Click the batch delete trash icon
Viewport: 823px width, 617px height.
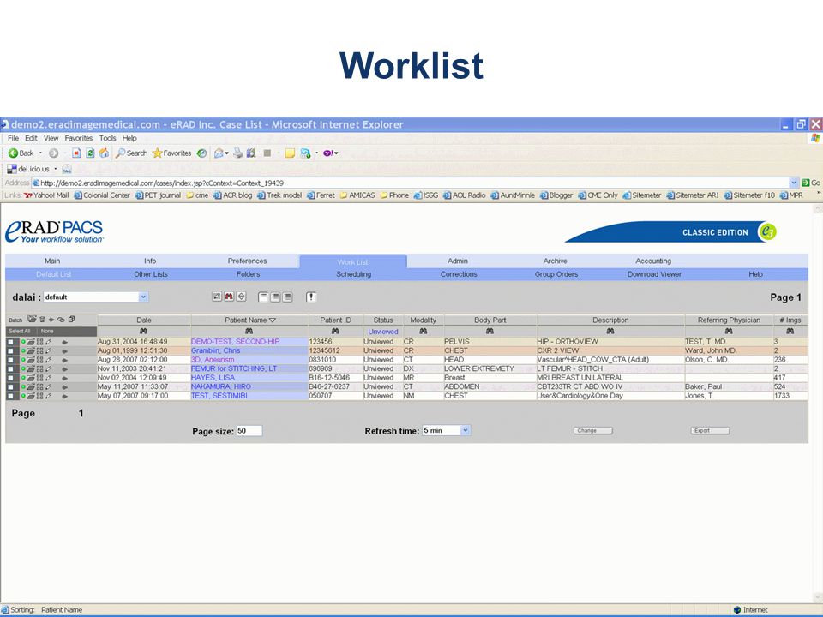[x=42, y=319]
